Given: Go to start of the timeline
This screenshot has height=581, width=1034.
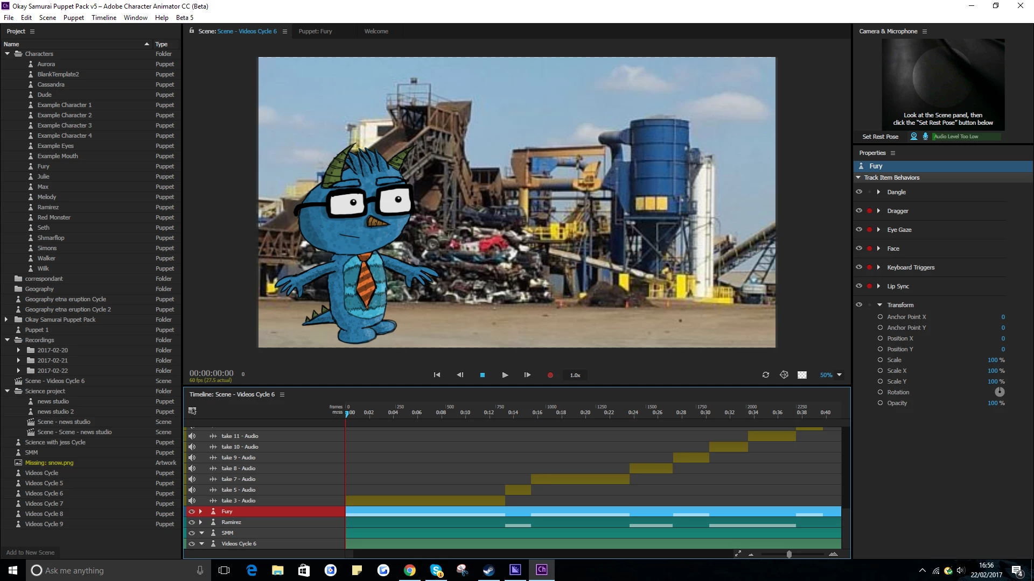Looking at the screenshot, I should (437, 375).
